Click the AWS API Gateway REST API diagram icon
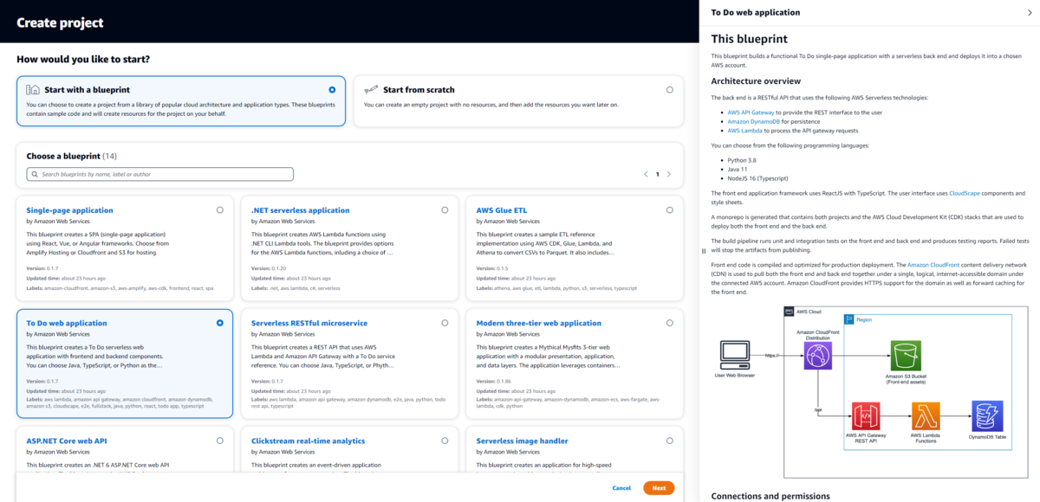Screen dimensions: 1040x502 [866, 415]
